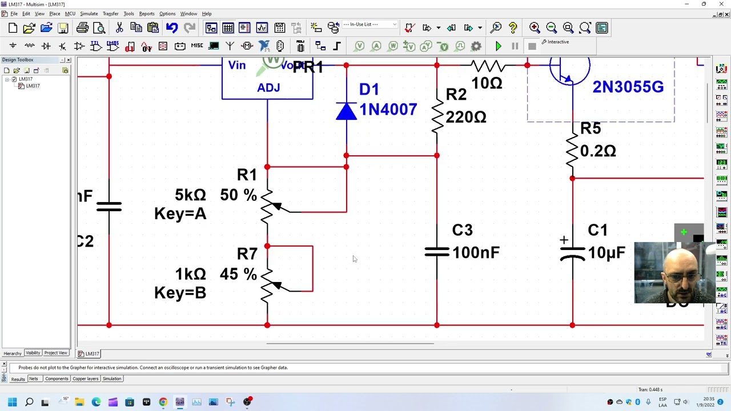The height and width of the screenshot is (411, 731).
Task: Open the Copper layers tab
Action: tap(85, 379)
